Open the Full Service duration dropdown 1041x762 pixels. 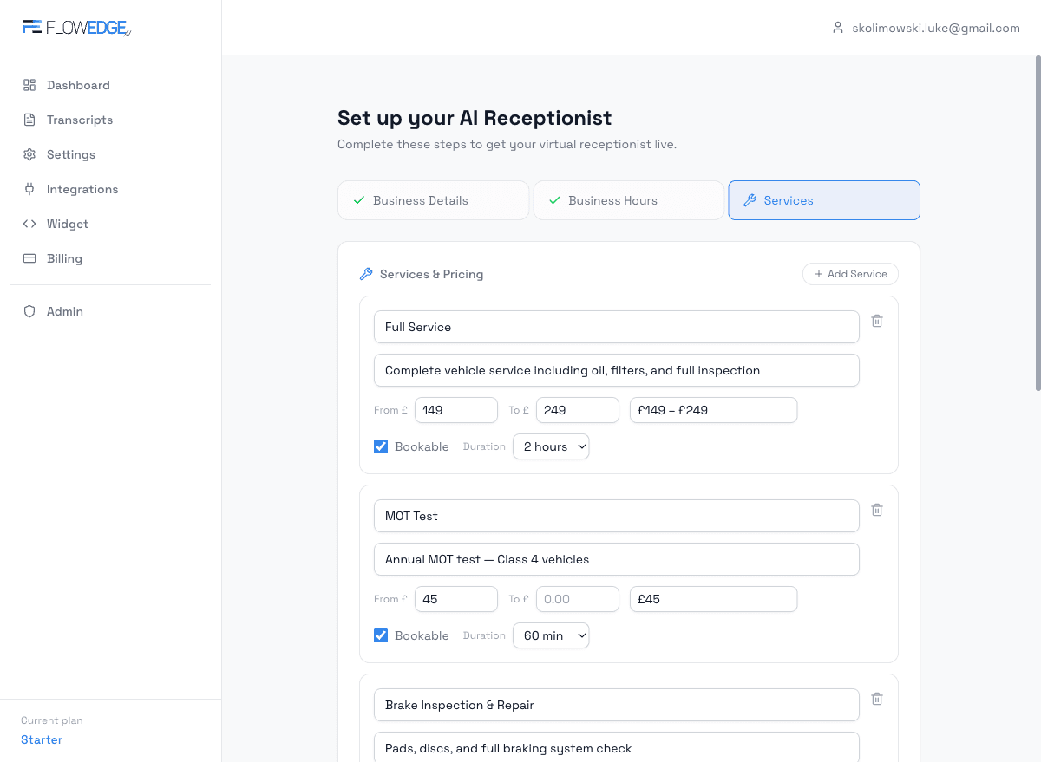(x=551, y=446)
